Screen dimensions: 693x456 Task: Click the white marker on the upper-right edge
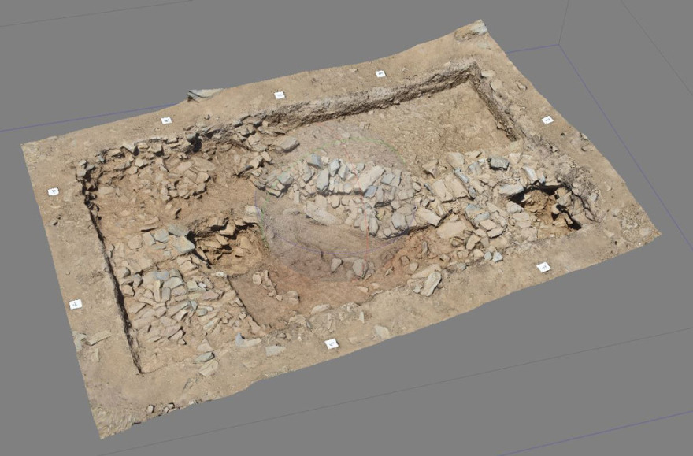(547, 120)
